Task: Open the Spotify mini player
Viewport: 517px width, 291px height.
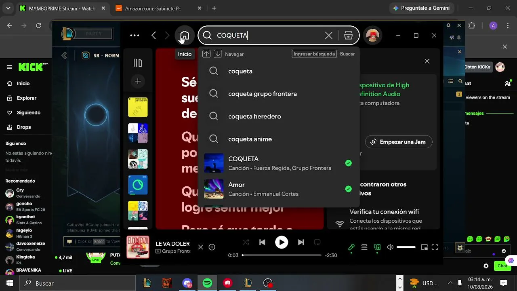Action: click(x=424, y=247)
